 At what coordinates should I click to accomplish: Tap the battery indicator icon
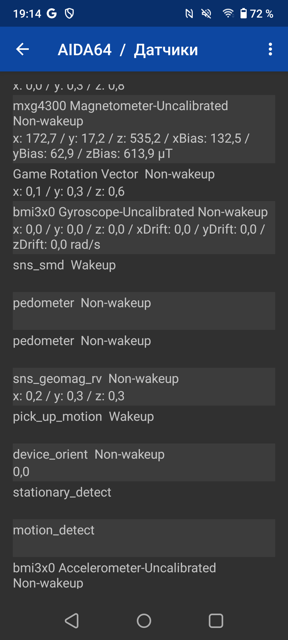coord(243,13)
